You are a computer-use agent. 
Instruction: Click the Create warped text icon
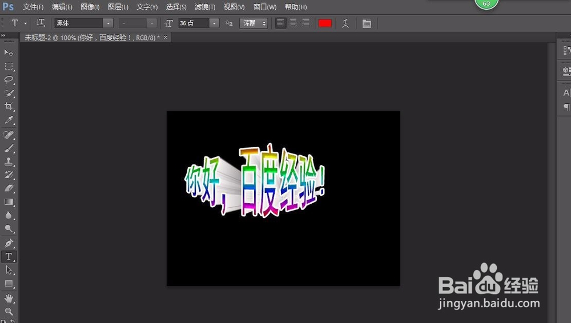(x=345, y=23)
